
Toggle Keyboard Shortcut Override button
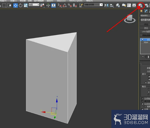pos(53,5)
